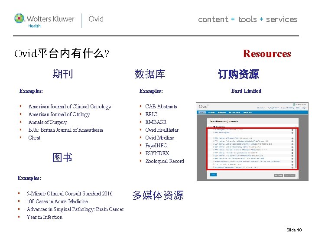Select 'Advances in Surgical Pathology: Brain Cancer'
The height and width of the screenshot is (234, 312).
[75, 209]
